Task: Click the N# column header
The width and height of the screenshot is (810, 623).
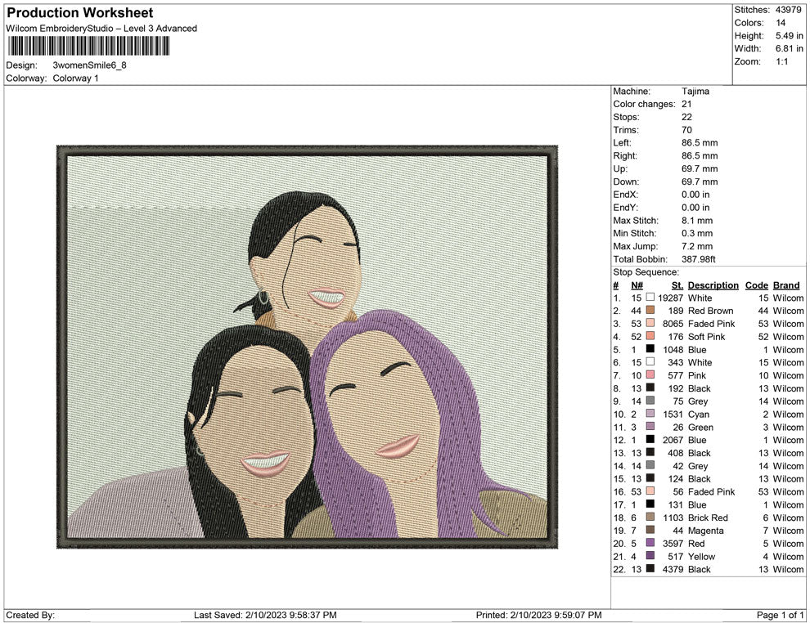Action: (x=637, y=285)
